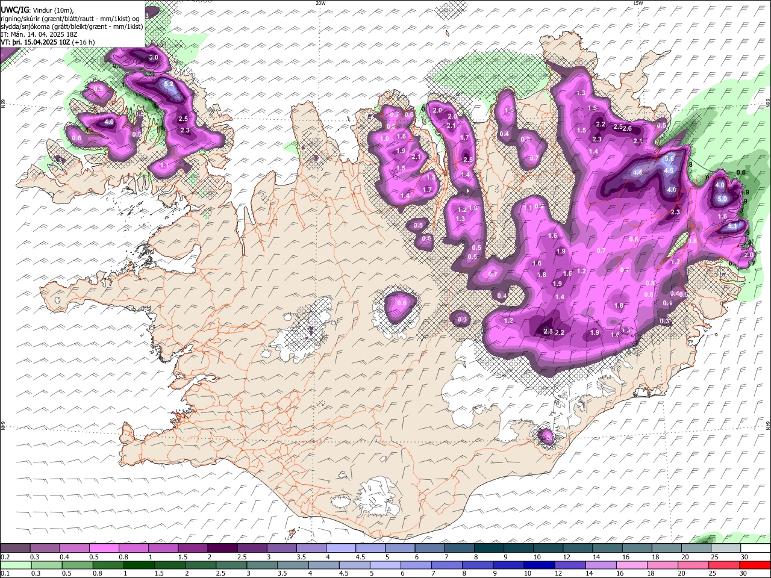Screen dimensions: 771x578
Task: Click the 5.0 snowfall value near east coast
Action: point(723,199)
